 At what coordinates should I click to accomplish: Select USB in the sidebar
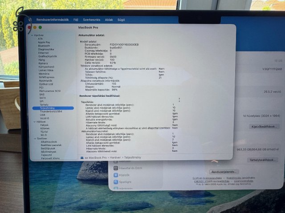tap(43, 115)
